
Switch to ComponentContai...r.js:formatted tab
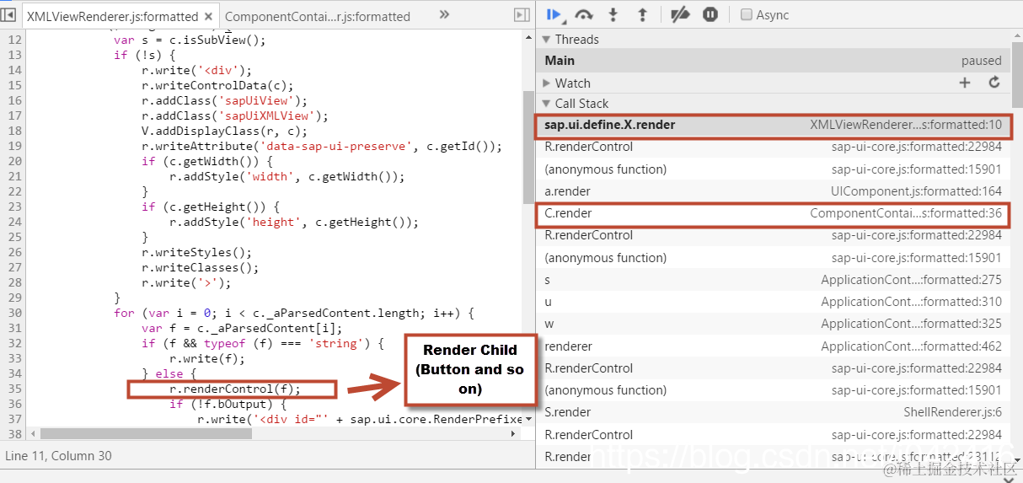point(318,16)
